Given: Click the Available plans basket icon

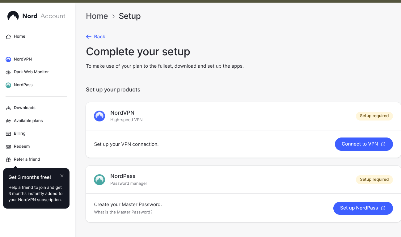Looking at the screenshot, I should (x=8, y=121).
